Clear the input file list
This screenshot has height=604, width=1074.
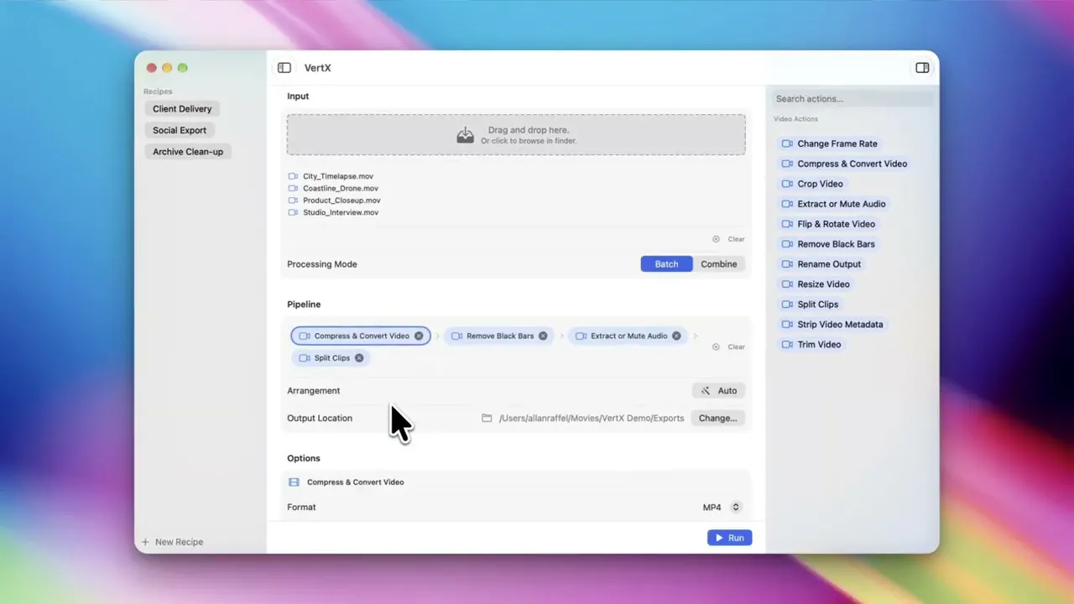(x=728, y=239)
